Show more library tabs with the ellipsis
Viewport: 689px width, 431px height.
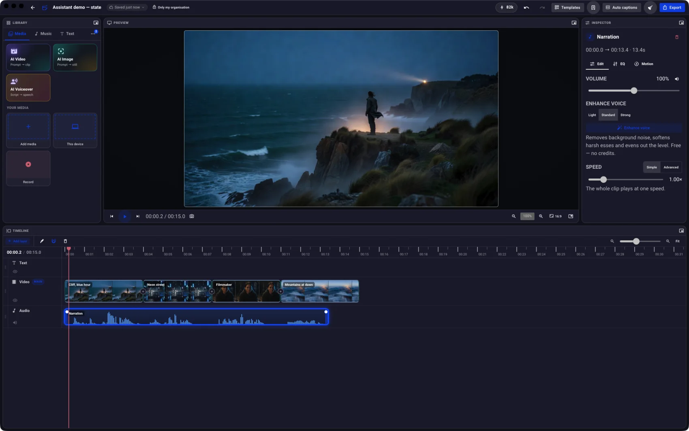pos(94,34)
